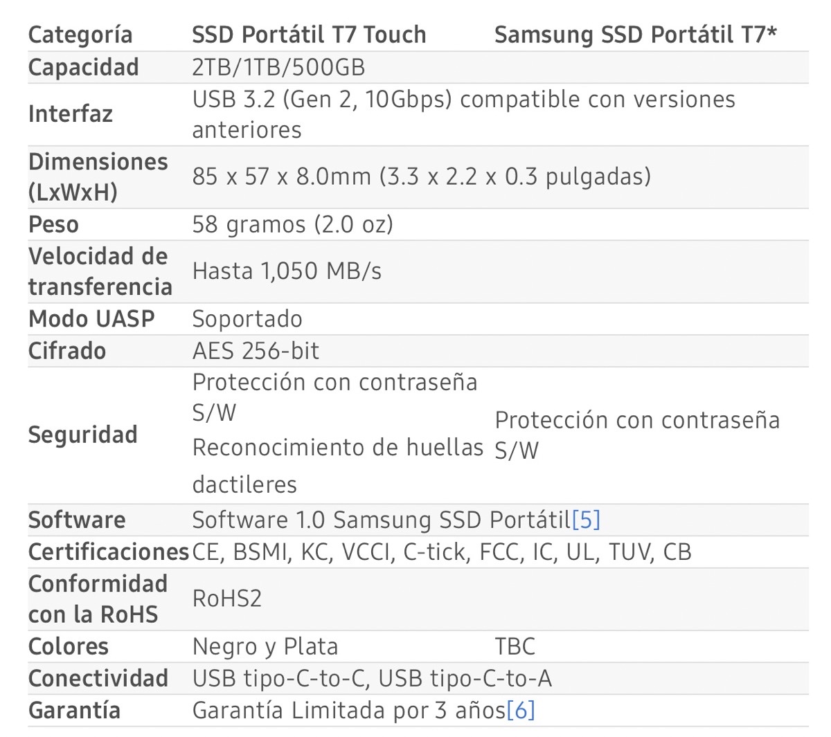Screen dimensions: 831x737
Task: Click the "Garantía" row label
Action: point(74,711)
